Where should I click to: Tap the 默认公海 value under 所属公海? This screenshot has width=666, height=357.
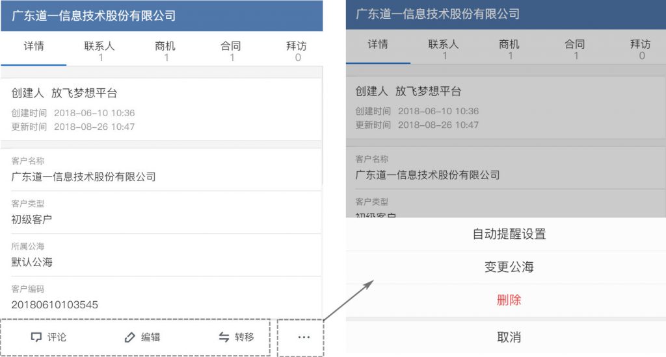pyautogui.click(x=32, y=262)
